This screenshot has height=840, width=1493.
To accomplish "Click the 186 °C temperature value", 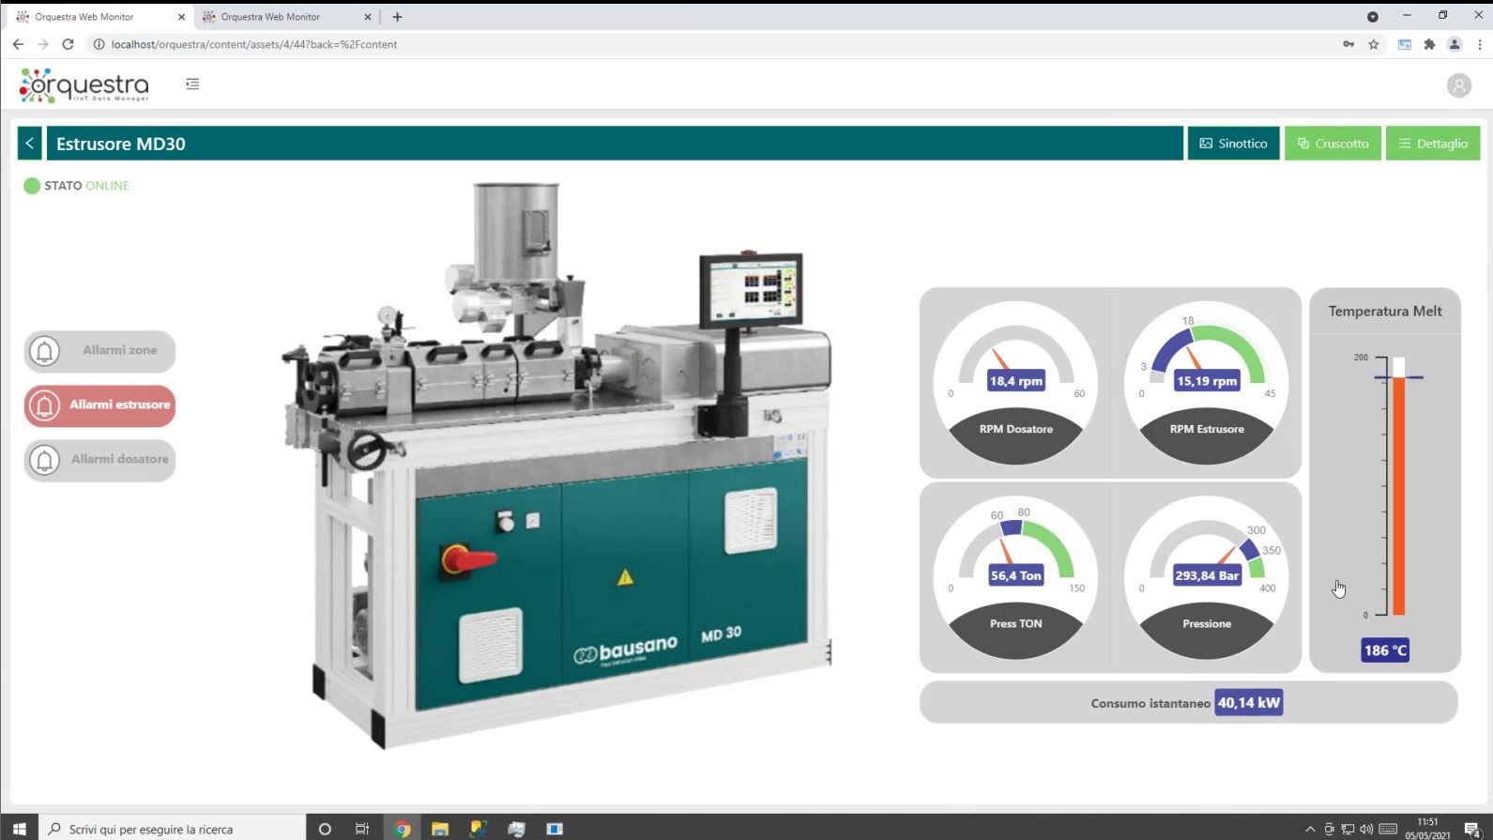I will (1385, 650).
